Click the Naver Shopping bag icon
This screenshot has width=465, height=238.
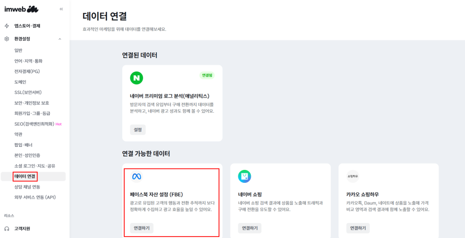245,177
